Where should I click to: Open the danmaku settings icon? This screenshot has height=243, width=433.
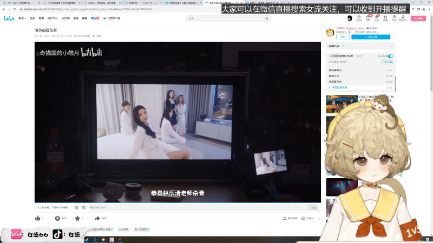[x=83, y=207]
